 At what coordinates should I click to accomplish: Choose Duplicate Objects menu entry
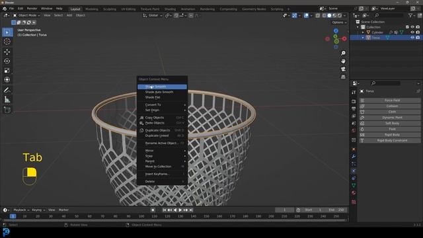[x=162, y=130]
